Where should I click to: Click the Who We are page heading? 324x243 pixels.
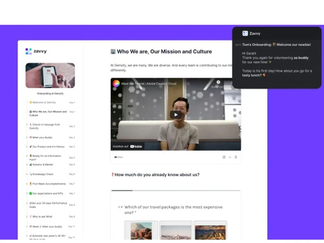click(161, 52)
